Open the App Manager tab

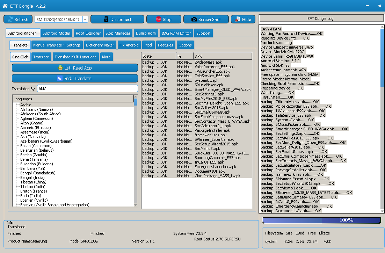pos(118,34)
